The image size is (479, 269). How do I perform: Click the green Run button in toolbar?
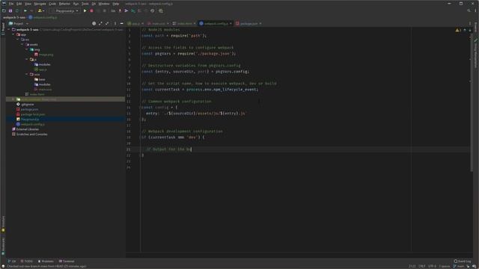tap(85, 10)
